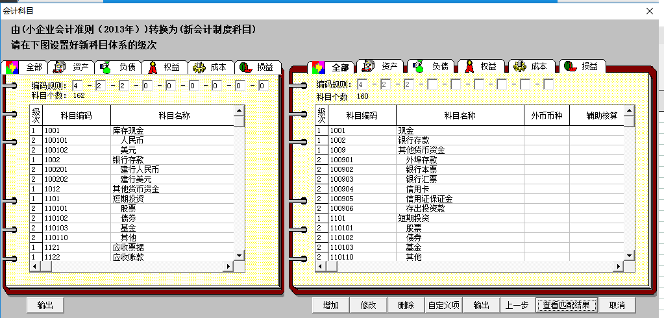
Task: Click 查看匹配结果 button
Action: (567, 305)
